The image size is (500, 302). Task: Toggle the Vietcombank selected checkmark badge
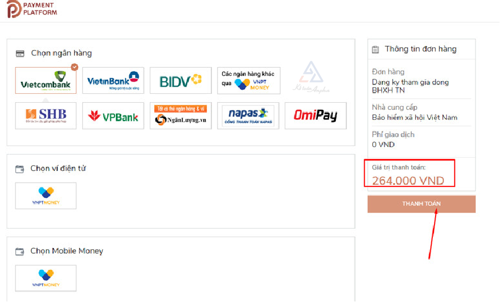pyautogui.click(x=74, y=67)
